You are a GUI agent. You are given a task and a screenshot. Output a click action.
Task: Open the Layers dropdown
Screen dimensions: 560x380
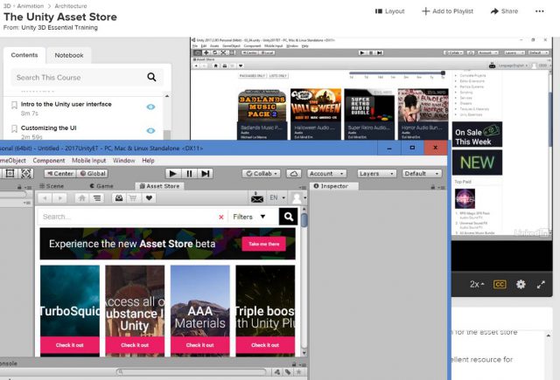pos(377,174)
